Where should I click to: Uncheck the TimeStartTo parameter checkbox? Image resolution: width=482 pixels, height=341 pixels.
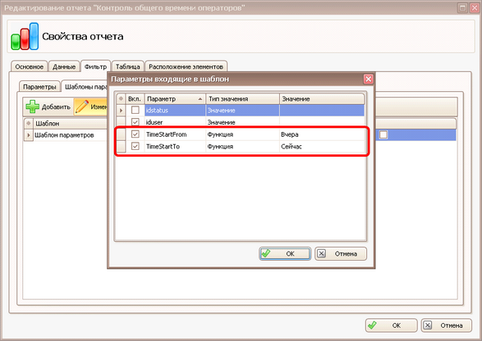(x=135, y=146)
